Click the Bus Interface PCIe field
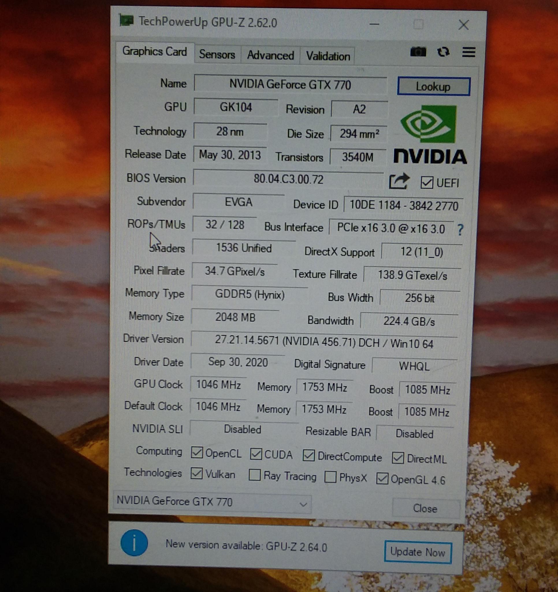The image size is (558, 592). tap(391, 228)
